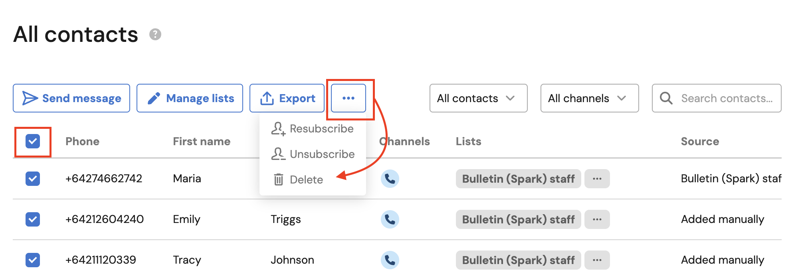The image size is (800, 280).
Task: Open Manage lists
Action: [190, 98]
